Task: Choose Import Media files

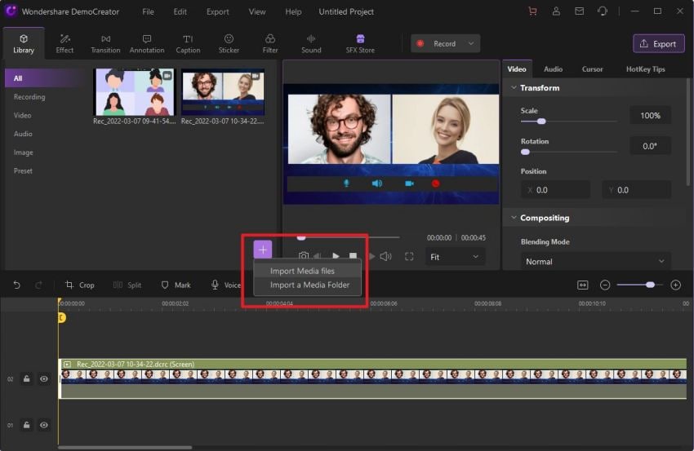Action: [308, 271]
